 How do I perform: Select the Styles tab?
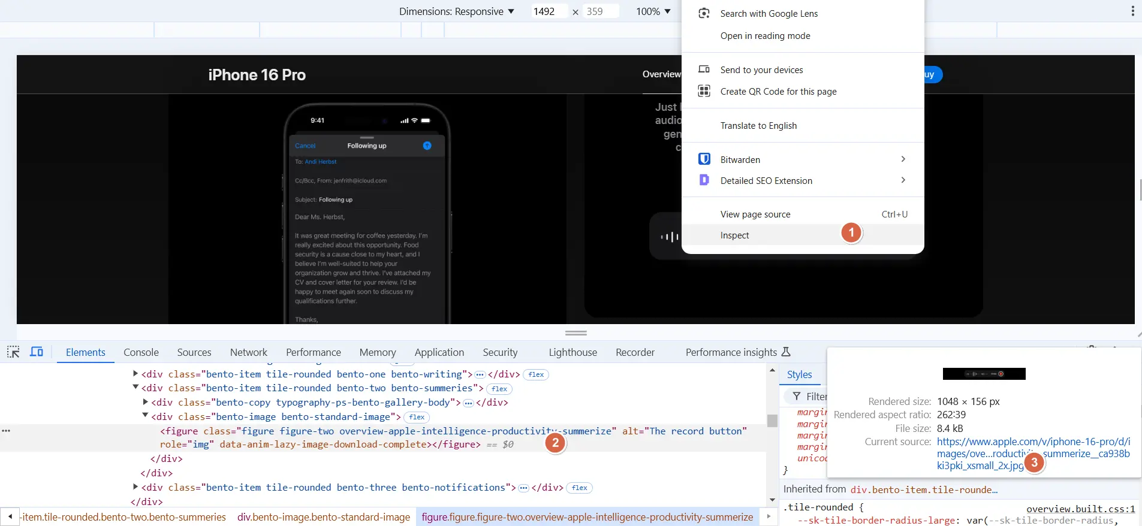(799, 374)
